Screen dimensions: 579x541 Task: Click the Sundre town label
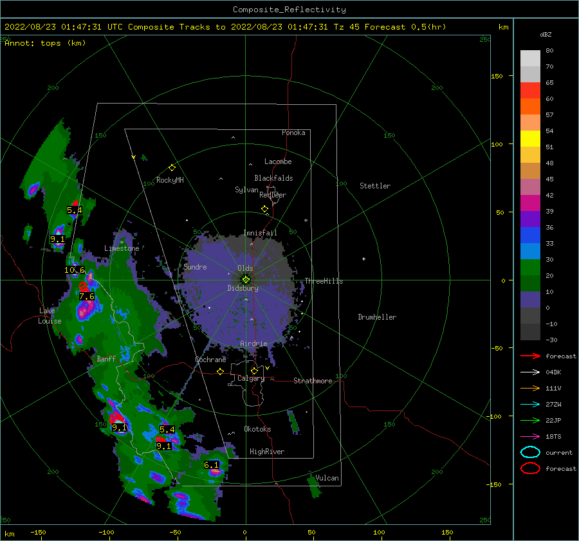pyautogui.click(x=195, y=266)
